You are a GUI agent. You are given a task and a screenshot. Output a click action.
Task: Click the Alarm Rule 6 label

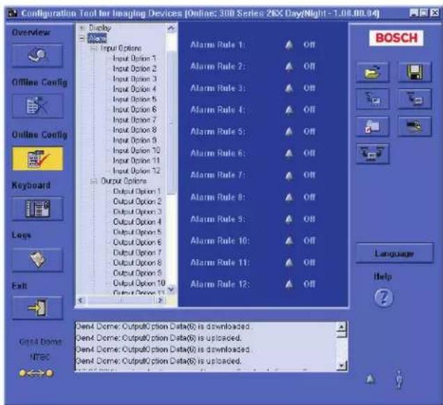click(x=218, y=153)
